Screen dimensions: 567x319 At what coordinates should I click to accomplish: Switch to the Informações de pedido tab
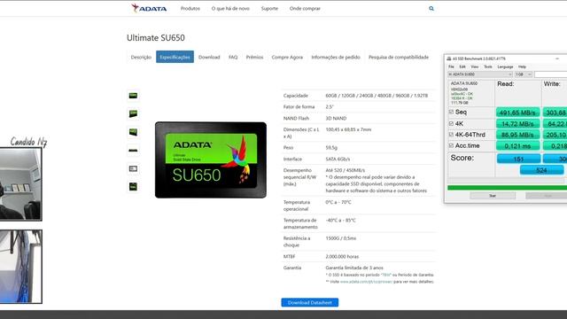pos(336,57)
